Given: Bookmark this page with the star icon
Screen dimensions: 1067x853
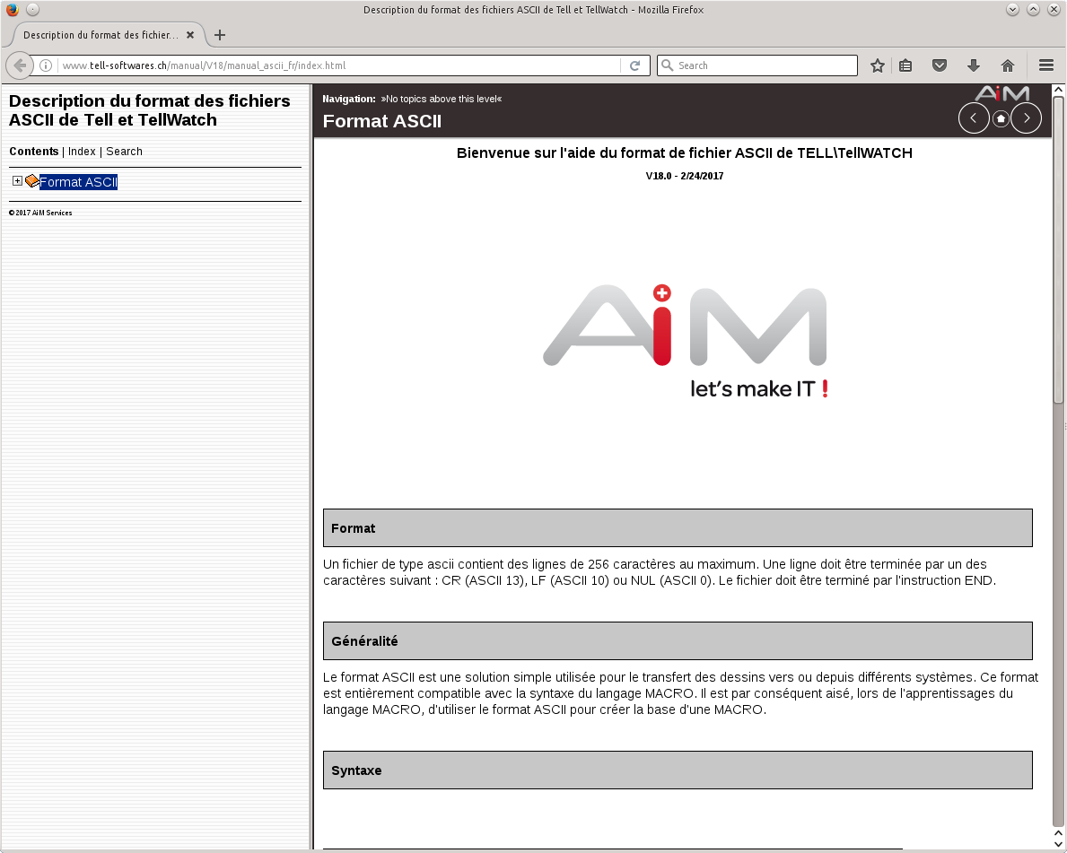Looking at the screenshot, I should pos(878,65).
